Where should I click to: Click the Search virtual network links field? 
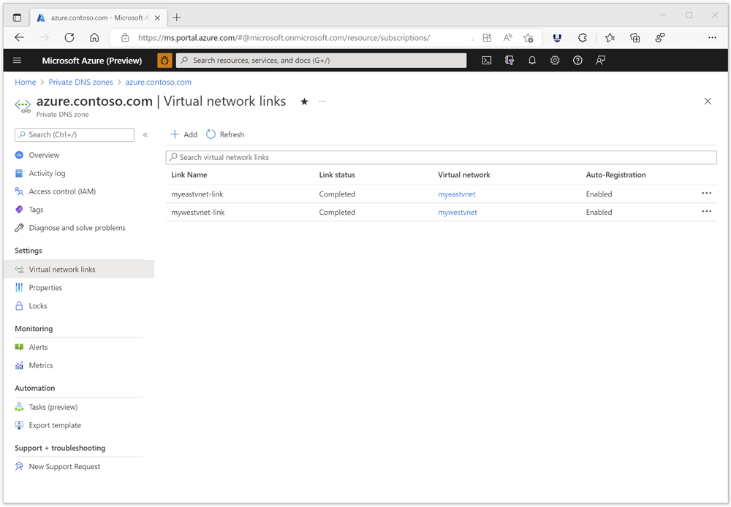(441, 157)
